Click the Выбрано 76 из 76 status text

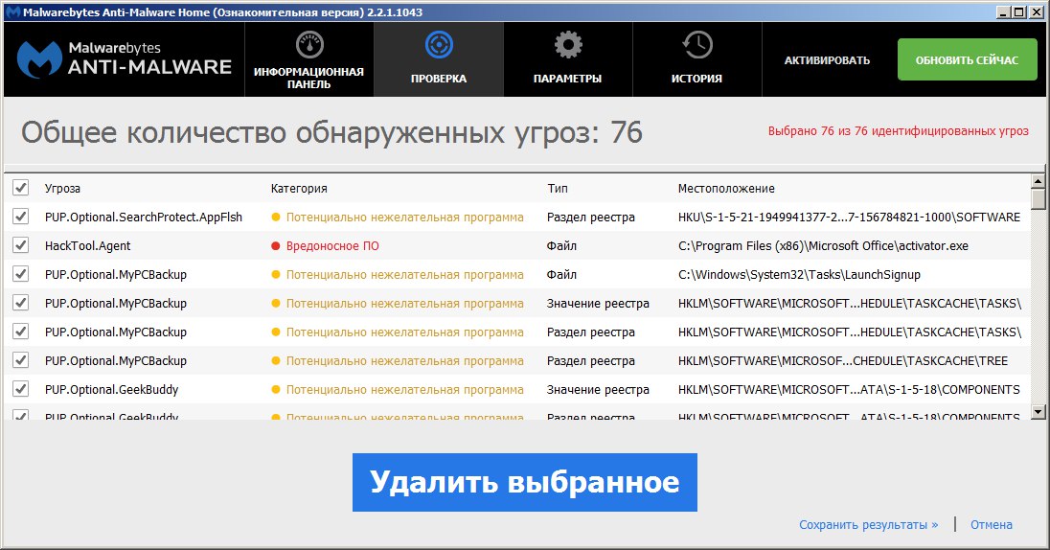coord(898,130)
